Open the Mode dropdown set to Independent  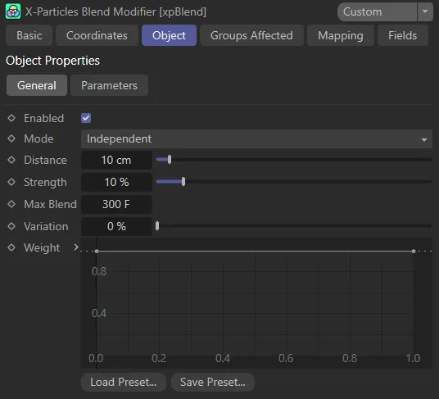click(x=256, y=139)
